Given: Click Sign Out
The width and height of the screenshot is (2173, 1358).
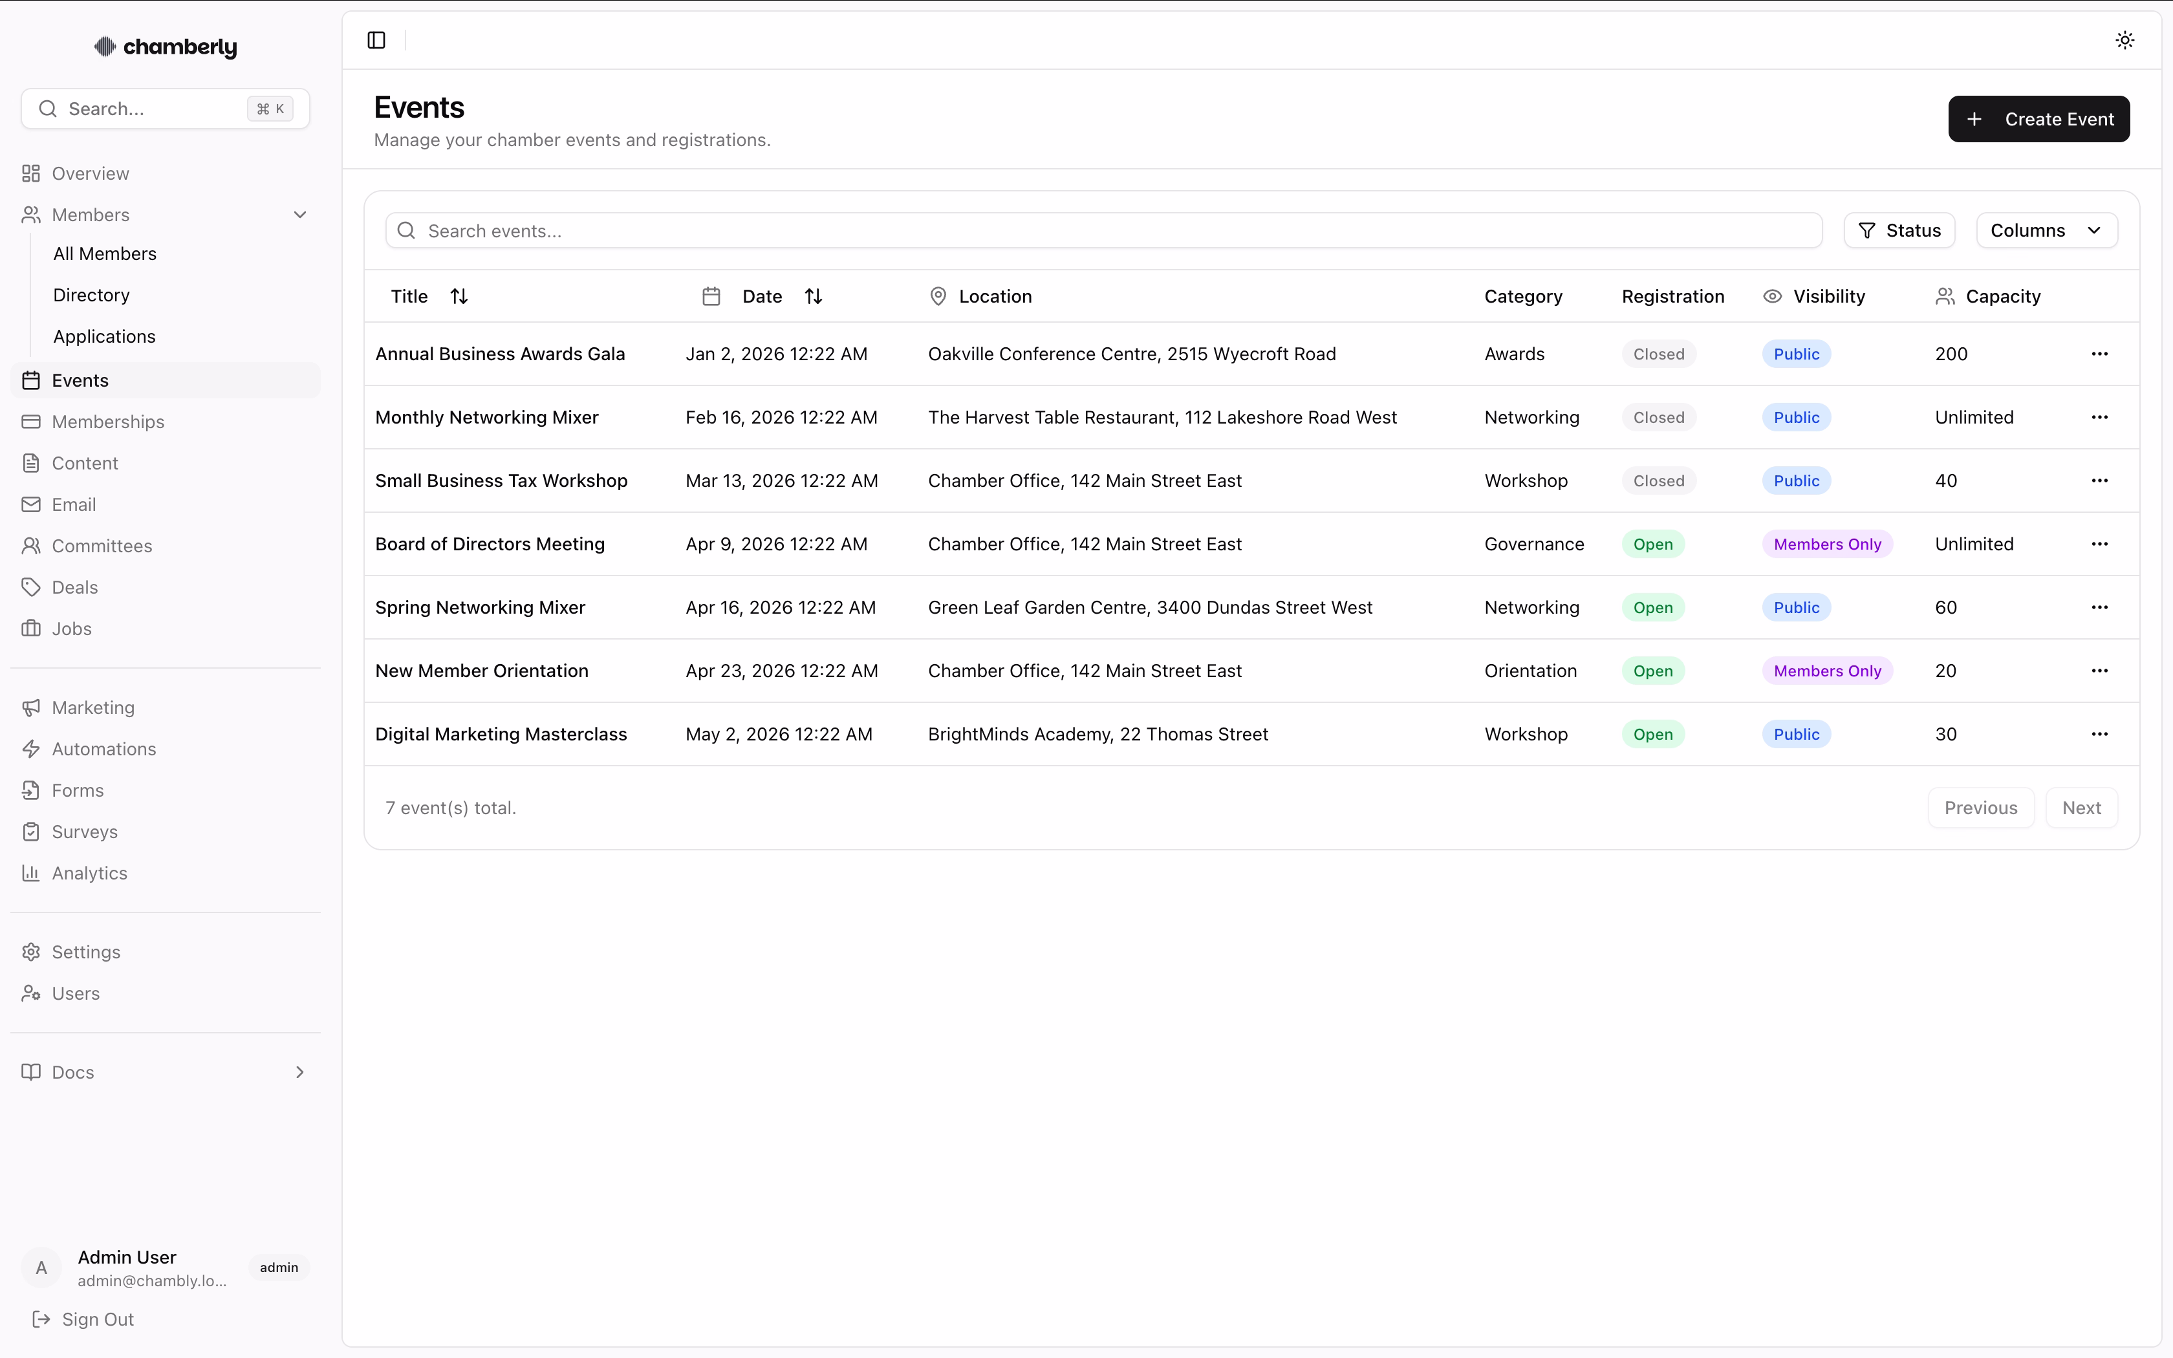Looking at the screenshot, I should (x=83, y=1319).
